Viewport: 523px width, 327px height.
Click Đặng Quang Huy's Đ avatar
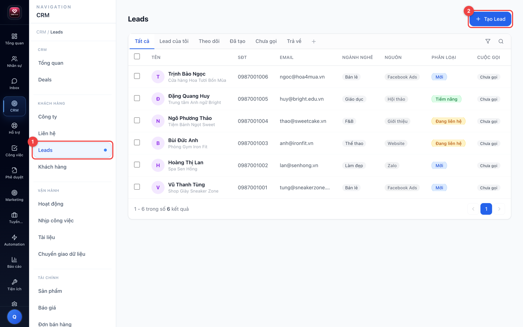[x=158, y=99]
